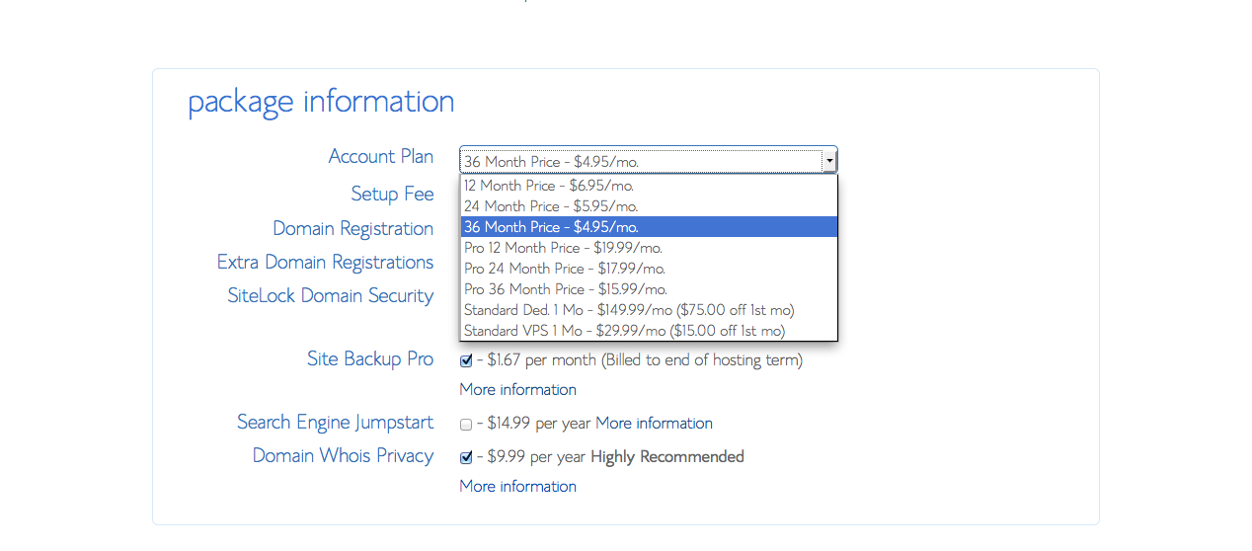1252x551 pixels.
Task: Uncheck the Site Backup Pro checkbox
Action: (x=466, y=361)
